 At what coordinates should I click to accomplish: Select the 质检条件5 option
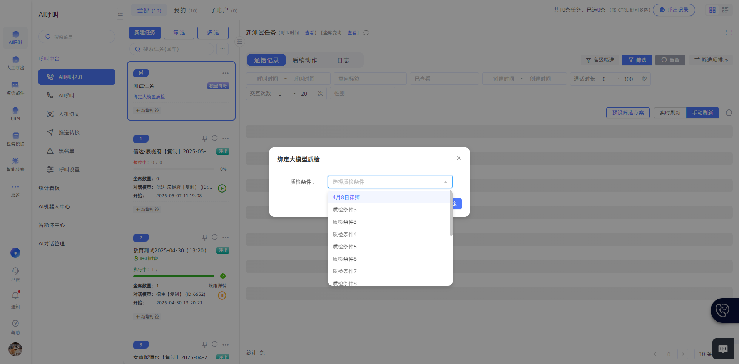click(x=389, y=247)
